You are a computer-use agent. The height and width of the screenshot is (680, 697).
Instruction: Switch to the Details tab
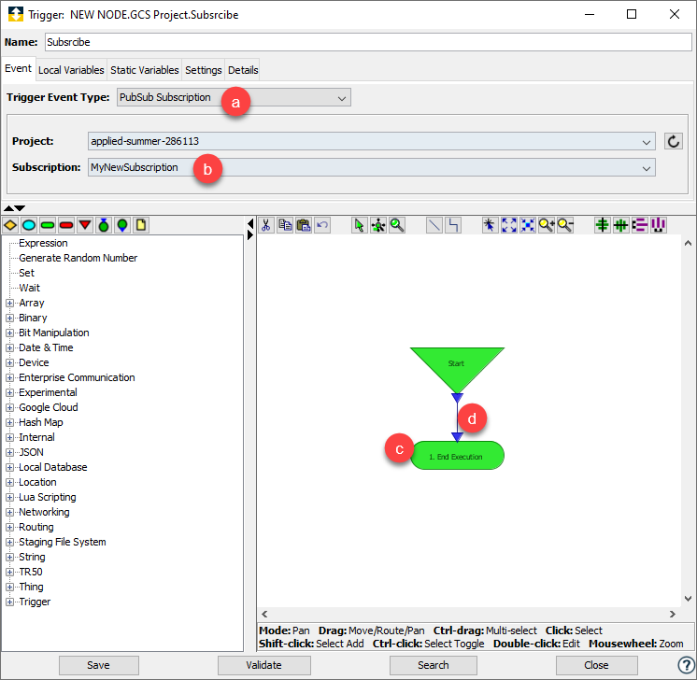(243, 70)
